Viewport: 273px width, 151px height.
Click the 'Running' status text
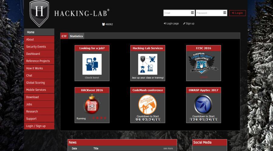81,118
